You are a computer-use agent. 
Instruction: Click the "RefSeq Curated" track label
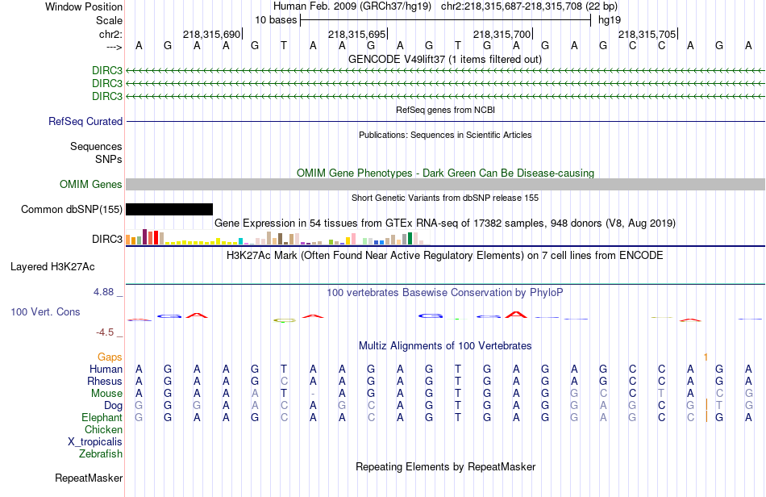85,121
